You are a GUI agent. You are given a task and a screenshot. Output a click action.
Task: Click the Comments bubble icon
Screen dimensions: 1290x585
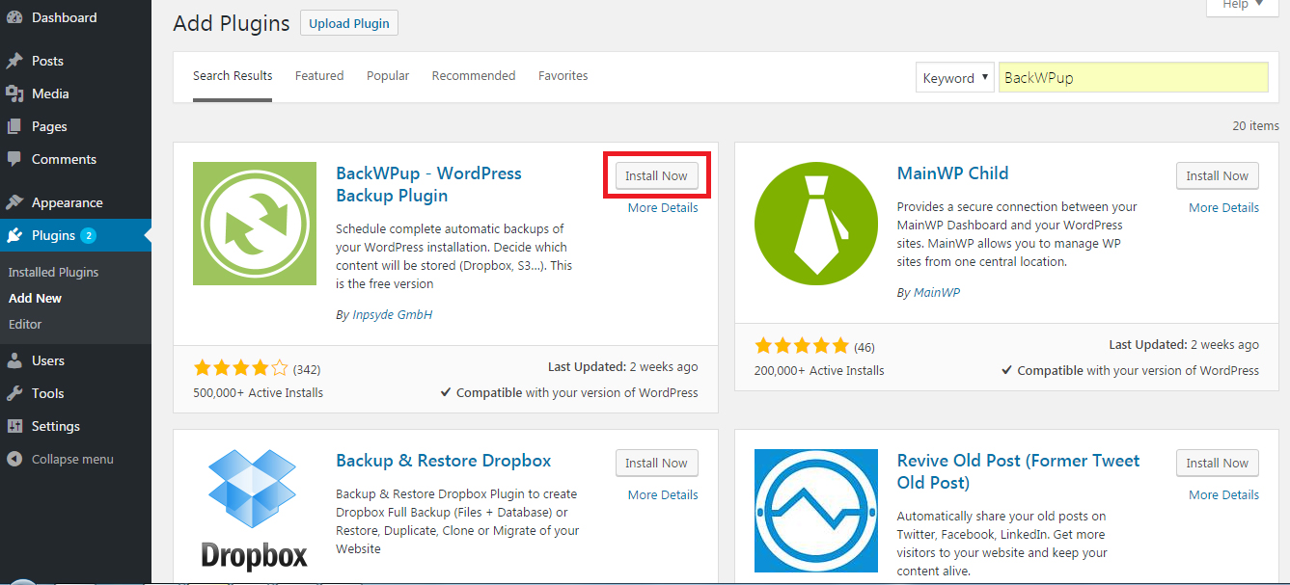click(x=14, y=159)
